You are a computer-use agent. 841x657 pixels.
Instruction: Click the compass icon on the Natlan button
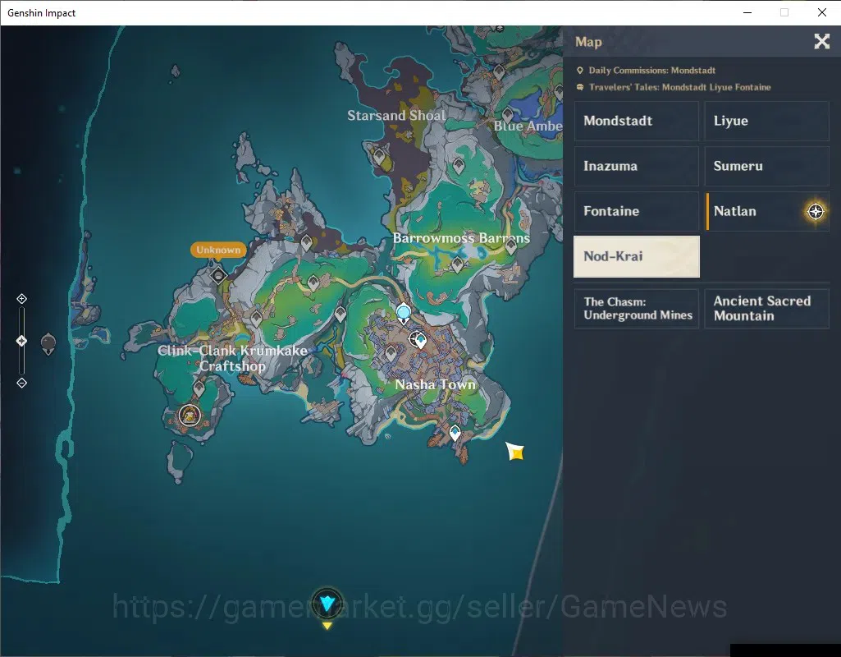click(x=816, y=212)
